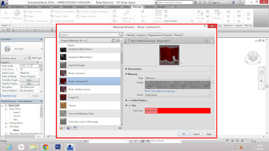This screenshot has width=269, height=151.
Task: Click replace asset icon in Appearance tab
Action: click(x=206, y=41)
